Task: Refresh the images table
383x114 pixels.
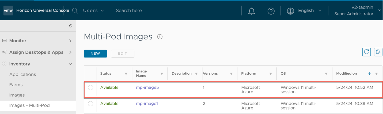Action: click(x=366, y=52)
